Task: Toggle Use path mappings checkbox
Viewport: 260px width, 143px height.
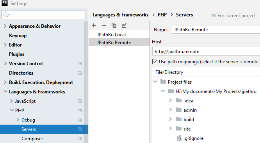Action: click(155, 62)
